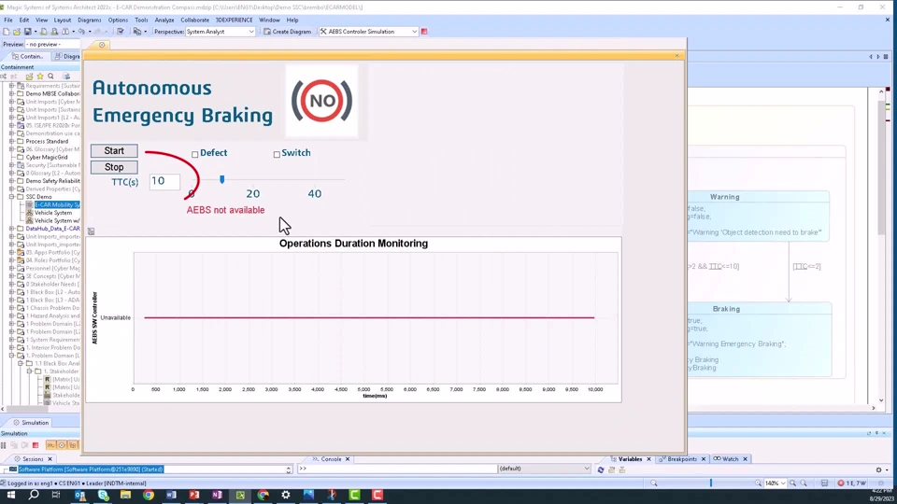Click the red stop icon beside AEBS Controler Simulation
The height and width of the screenshot is (504, 897).
tap(424, 32)
